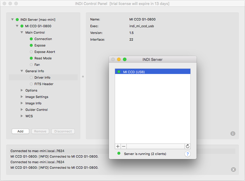The height and width of the screenshot is (181, 245).
Task: Select FITS Header in the tree
Action: coord(44,84)
